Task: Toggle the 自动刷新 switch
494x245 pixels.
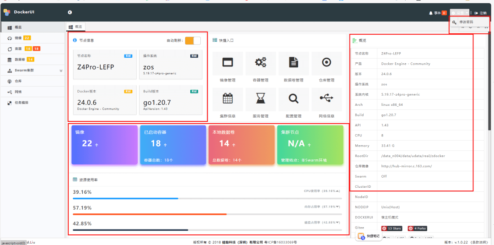Action: click(193, 41)
